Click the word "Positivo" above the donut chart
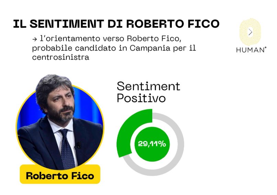 (x=141, y=98)
